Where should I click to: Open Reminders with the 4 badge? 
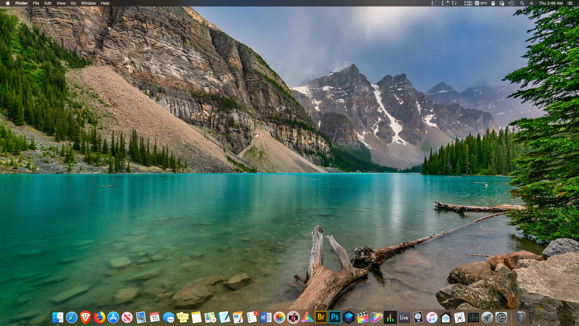pyautogui.click(x=252, y=318)
